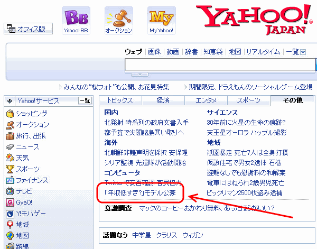Select the ニュース newspaper icon

(10, 147)
